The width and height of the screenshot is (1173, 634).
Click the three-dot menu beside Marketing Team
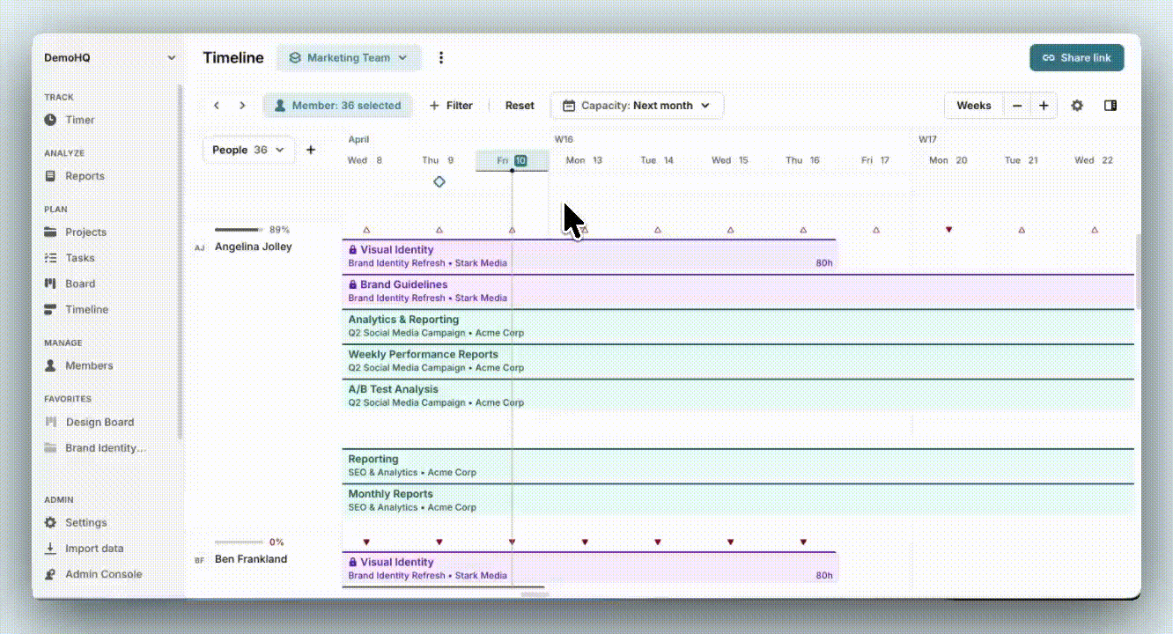pos(441,58)
